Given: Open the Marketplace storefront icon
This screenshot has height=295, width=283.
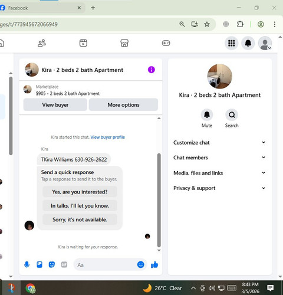Looking at the screenshot, I should pos(124,43).
